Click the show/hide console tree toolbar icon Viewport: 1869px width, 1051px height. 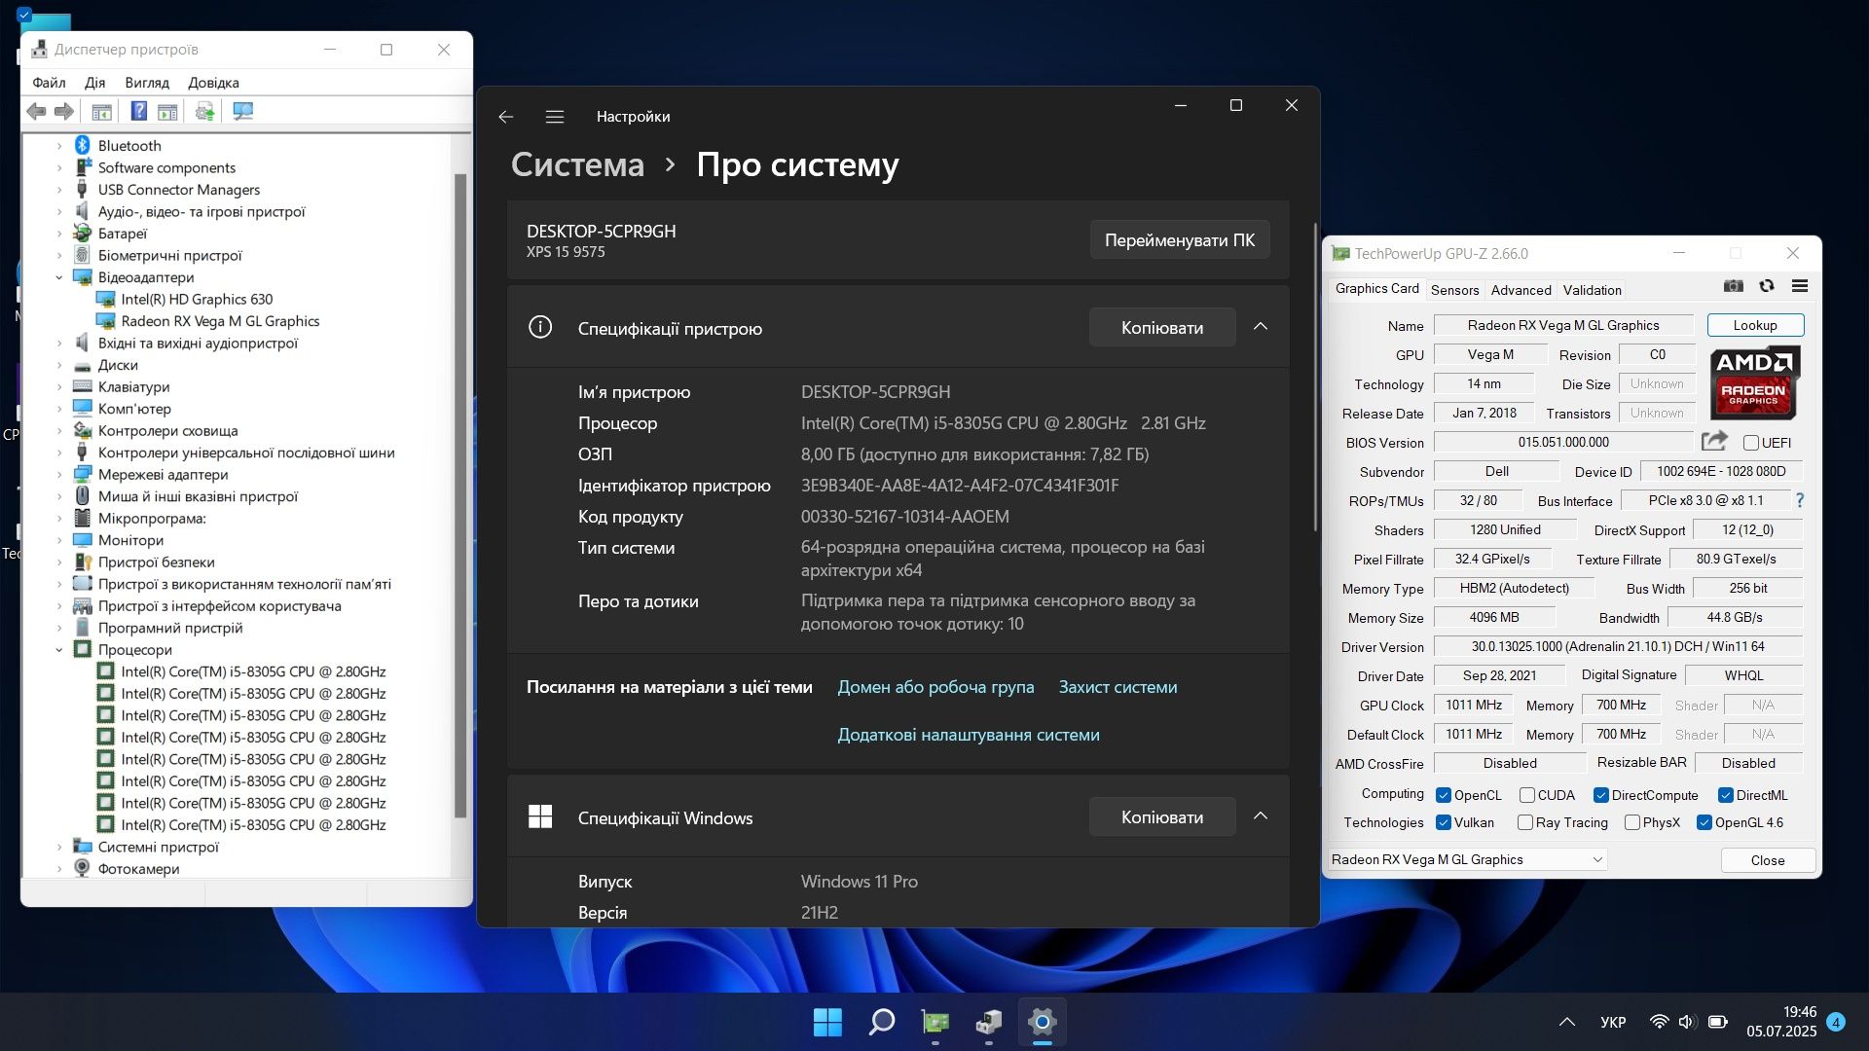pos(101,112)
